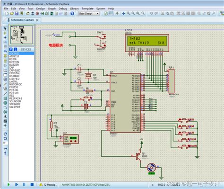
Task: Toggle the grid display toolbar icon
Action: 111,14
